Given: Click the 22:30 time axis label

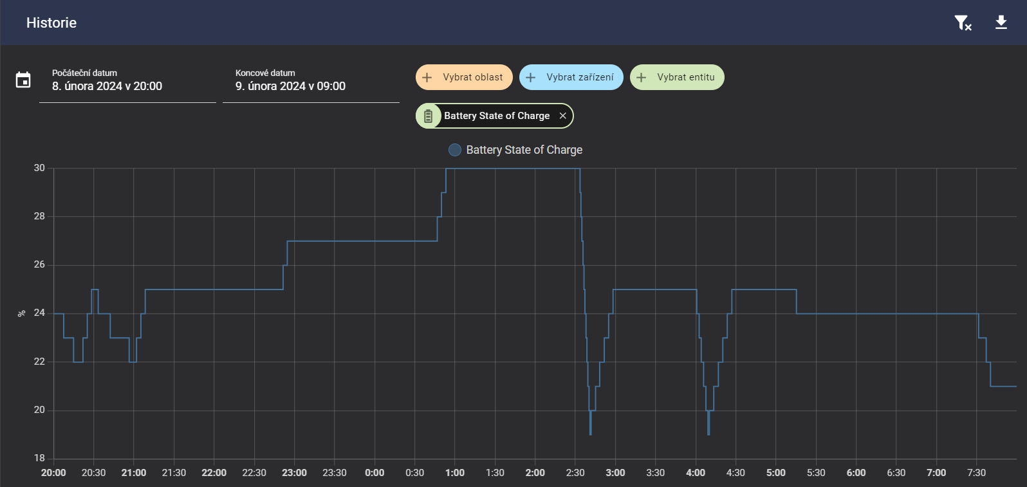Looking at the screenshot, I should point(254,473).
